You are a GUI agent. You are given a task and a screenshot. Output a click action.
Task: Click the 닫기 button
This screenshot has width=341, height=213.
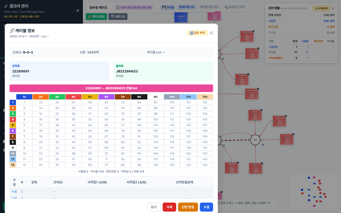click(154, 207)
